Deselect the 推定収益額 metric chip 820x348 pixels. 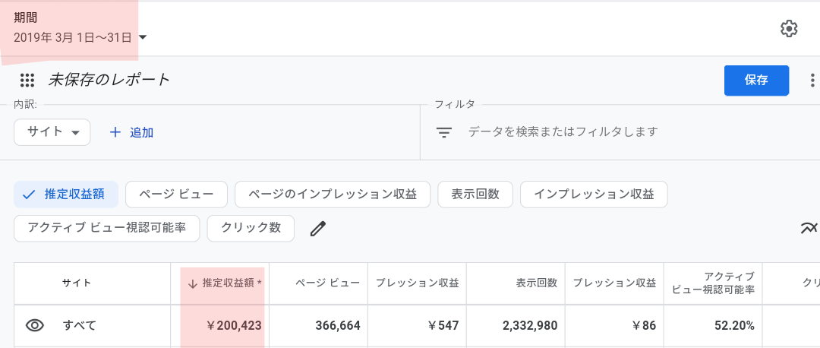tap(66, 195)
